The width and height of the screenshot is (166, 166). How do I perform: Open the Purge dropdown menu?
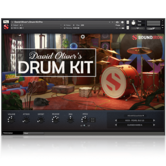tap(119, 25)
